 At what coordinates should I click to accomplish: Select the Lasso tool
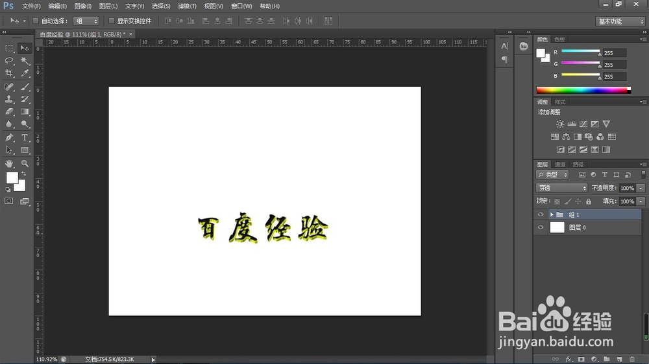point(9,61)
